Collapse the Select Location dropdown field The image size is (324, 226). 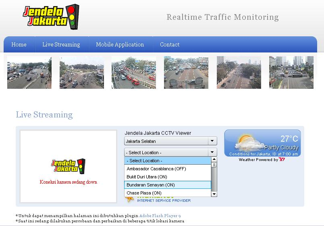point(170,152)
